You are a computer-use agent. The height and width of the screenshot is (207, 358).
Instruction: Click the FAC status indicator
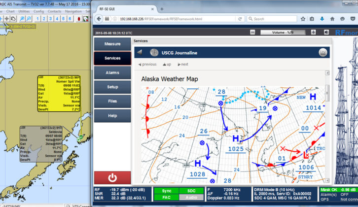click(x=167, y=198)
